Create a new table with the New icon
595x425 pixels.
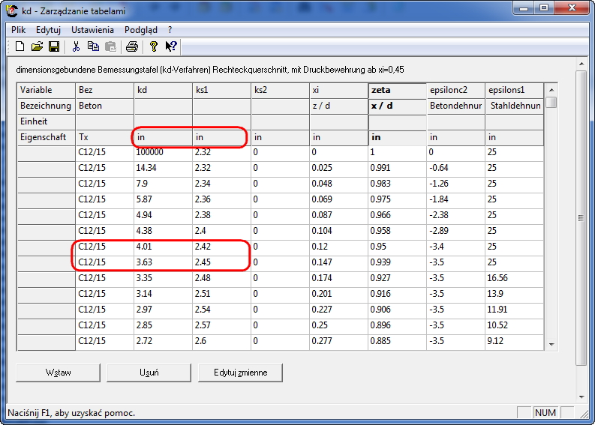tap(20, 46)
